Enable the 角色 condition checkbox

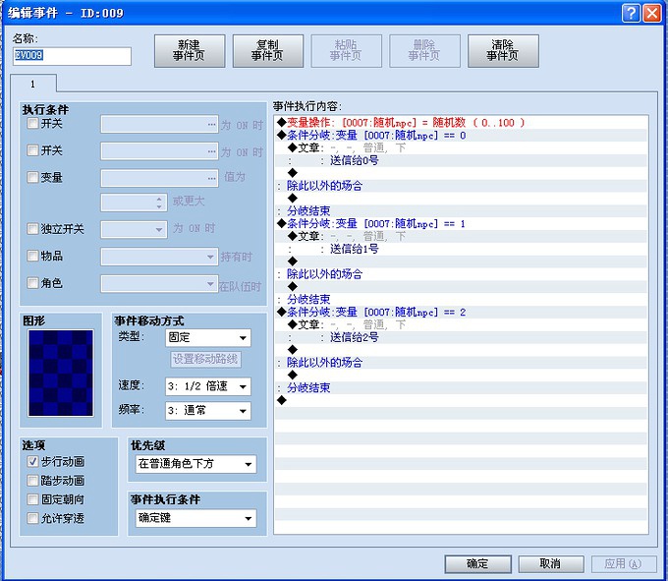click(32, 283)
